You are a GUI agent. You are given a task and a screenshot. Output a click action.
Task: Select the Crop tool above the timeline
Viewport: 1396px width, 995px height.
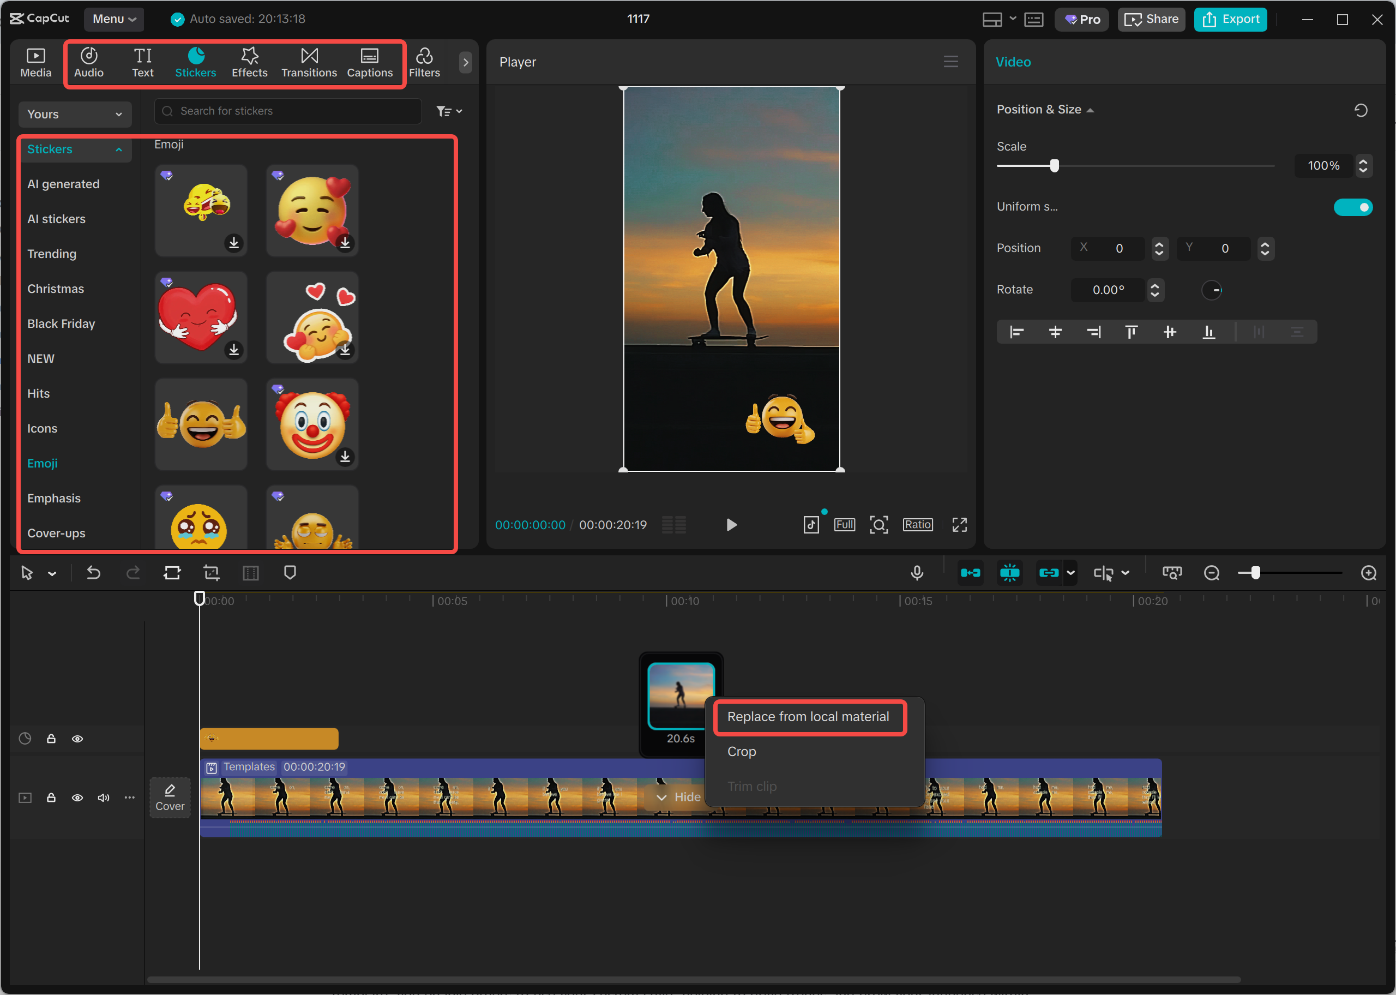[210, 572]
